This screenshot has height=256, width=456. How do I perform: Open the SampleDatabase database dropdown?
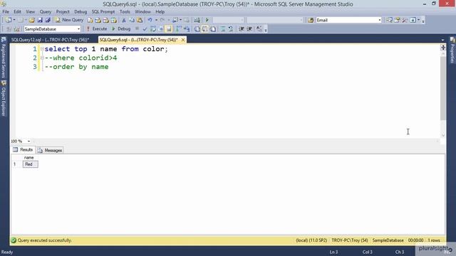click(78, 29)
